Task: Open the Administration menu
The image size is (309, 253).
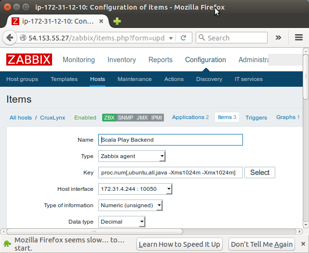Action: pos(254,60)
